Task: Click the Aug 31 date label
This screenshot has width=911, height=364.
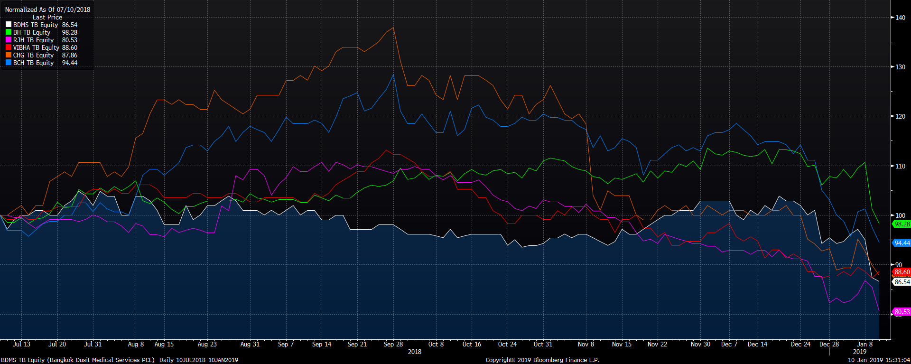Action: tap(250, 344)
